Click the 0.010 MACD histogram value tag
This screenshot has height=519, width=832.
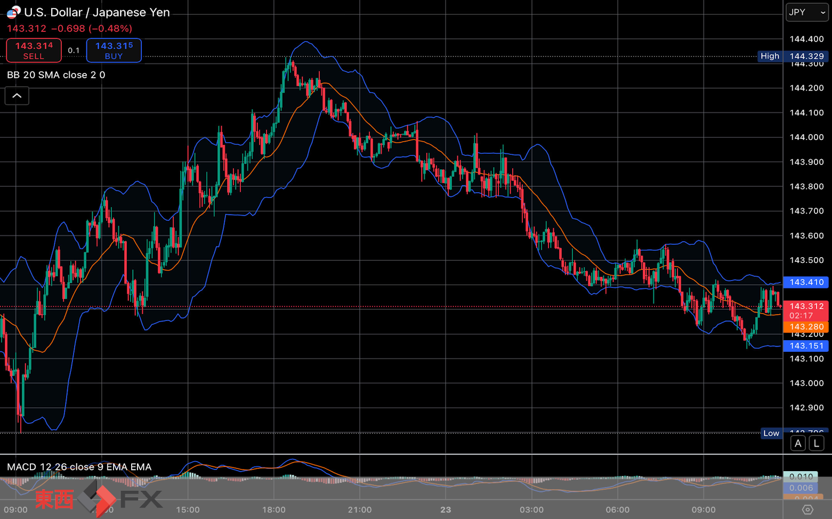point(801,476)
